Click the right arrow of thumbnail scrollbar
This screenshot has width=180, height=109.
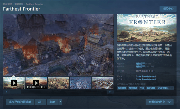(110, 92)
